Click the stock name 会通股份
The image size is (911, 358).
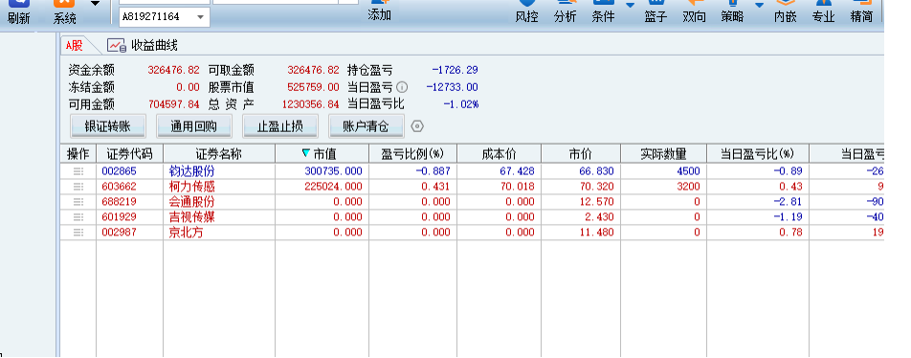point(191,202)
